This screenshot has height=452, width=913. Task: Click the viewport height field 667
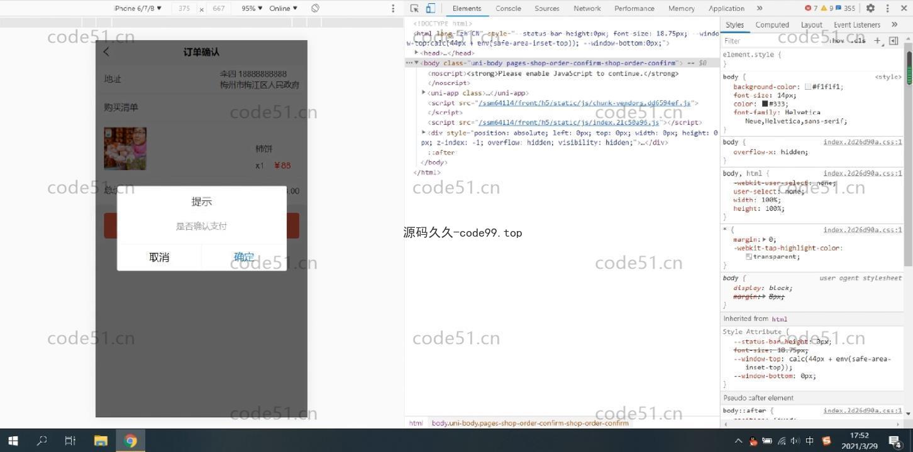[218, 8]
